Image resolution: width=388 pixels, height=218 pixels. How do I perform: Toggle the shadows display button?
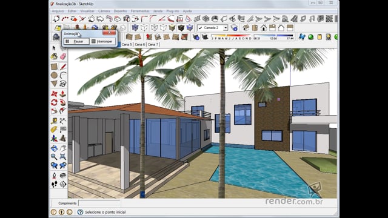click(205, 37)
